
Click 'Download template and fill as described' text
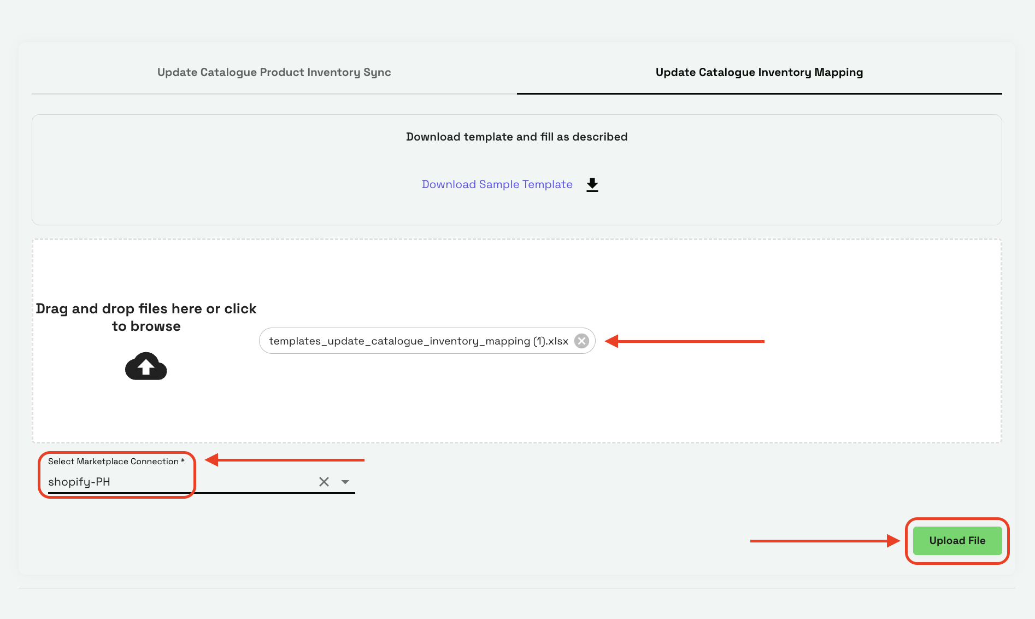(x=516, y=137)
